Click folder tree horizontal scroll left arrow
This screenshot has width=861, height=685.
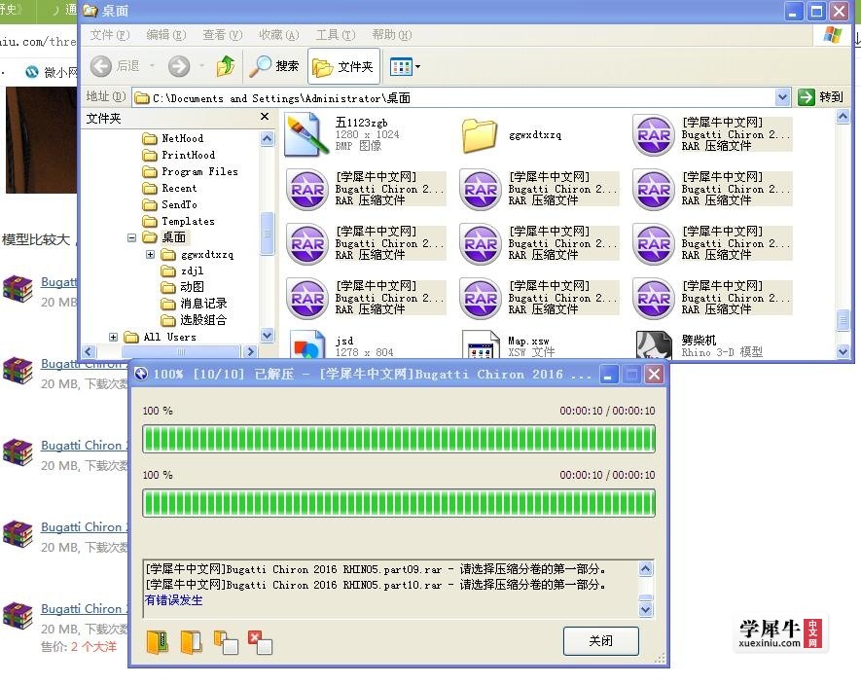[x=89, y=351]
